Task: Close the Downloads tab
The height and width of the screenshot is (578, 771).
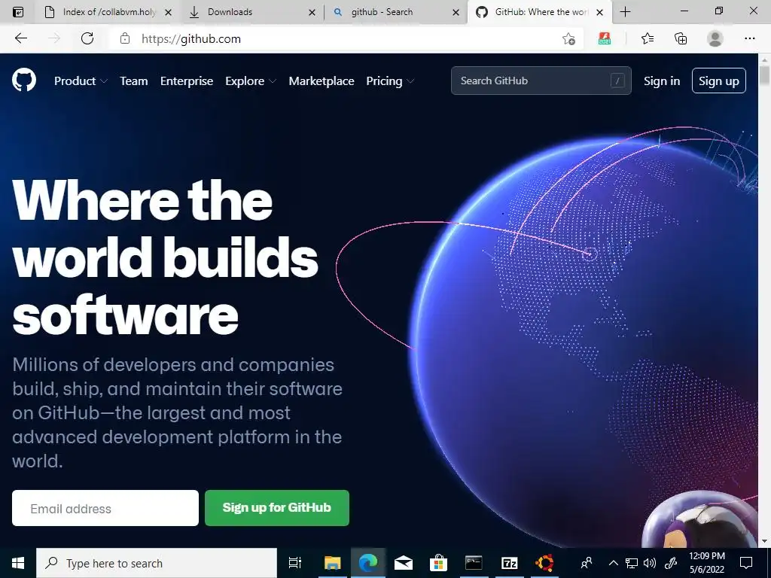Action: [312, 12]
